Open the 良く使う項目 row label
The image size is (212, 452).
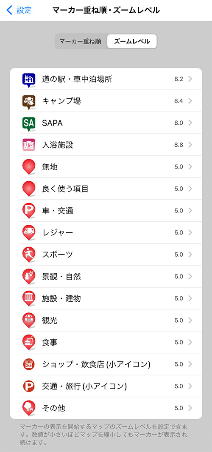coord(65,189)
